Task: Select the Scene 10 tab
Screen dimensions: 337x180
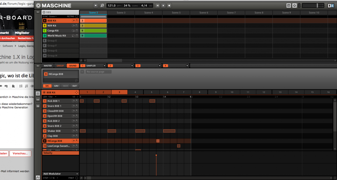Action: pyautogui.click(x=314, y=13)
